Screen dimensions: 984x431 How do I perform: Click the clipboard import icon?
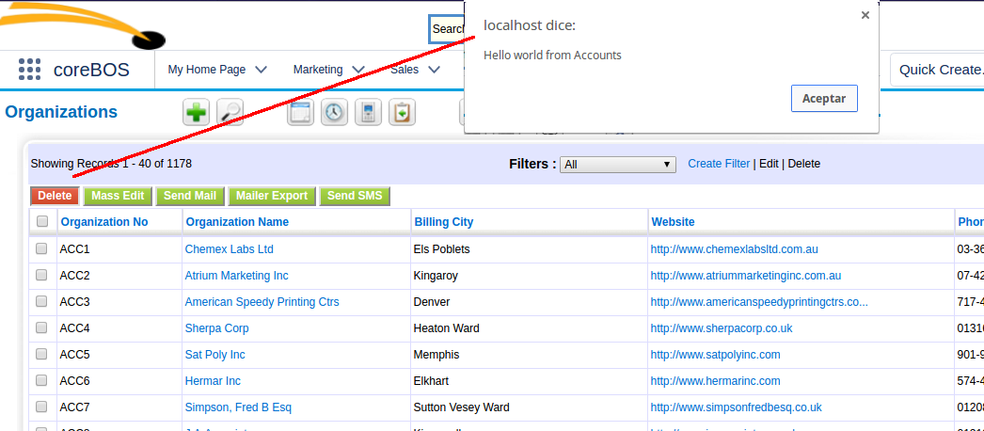402,113
